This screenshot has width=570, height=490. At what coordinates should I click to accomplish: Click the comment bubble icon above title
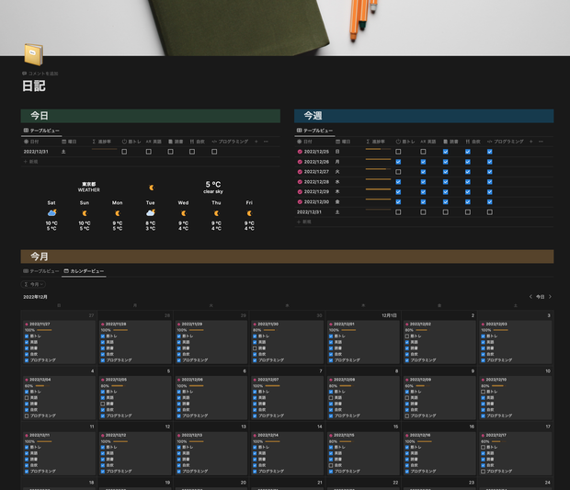[x=24, y=74]
